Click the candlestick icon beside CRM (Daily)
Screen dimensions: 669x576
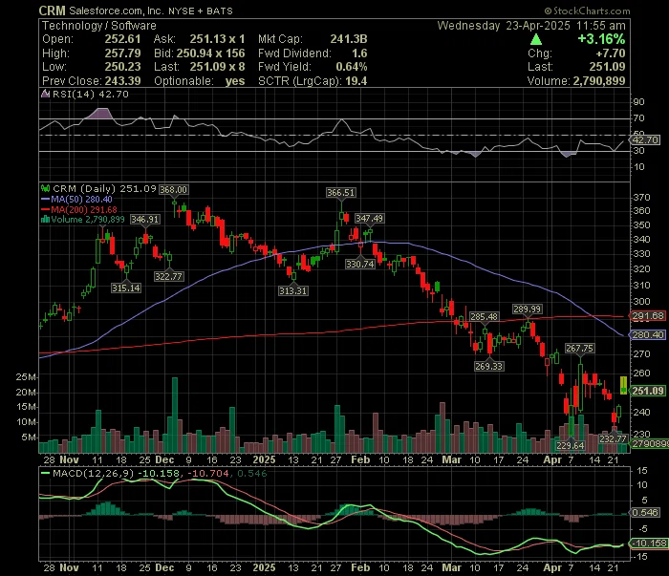click(x=45, y=188)
